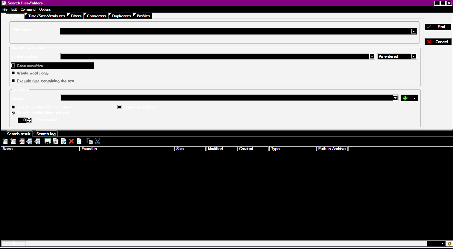This screenshot has width=453, height=249.
Task: Click the document edit pencil icon
Action: coord(63,142)
